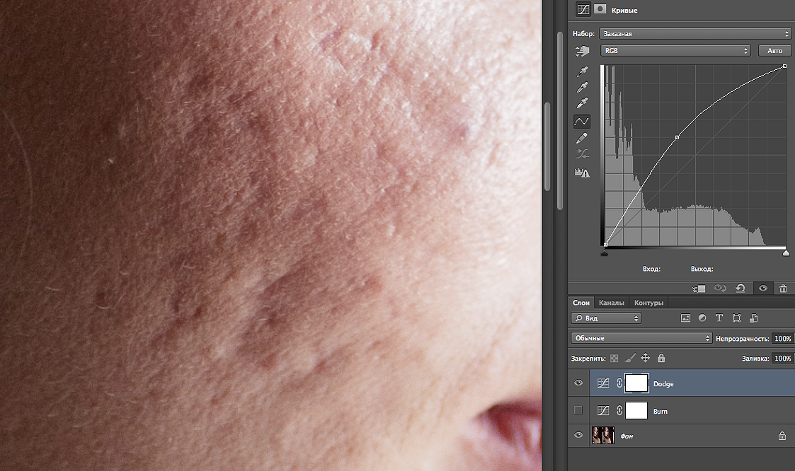Click the Dodge layer name
The height and width of the screenshot is (471, 795).
(x=663, y=384)
